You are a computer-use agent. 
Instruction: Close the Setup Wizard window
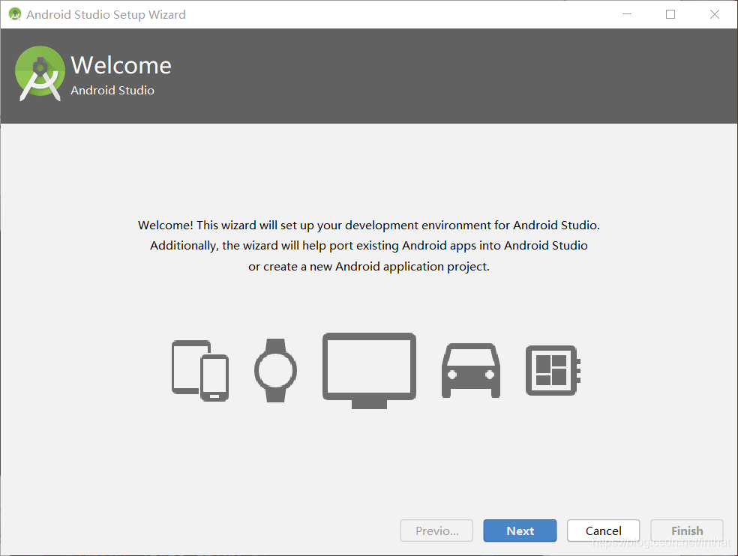[715, 14]
